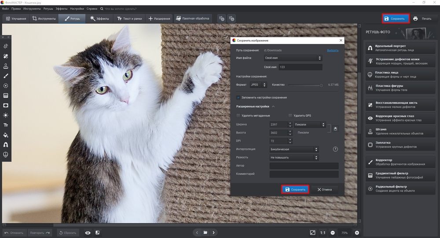This screenshot has width=440, height=238.
Task: Toggle the eye preview icon in bottom bar
Action: pyautogui.click(x=88, y=232)
